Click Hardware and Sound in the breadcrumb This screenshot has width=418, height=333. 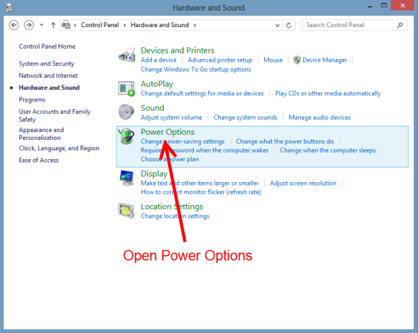160,25
